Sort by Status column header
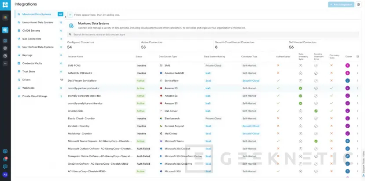 139,57
